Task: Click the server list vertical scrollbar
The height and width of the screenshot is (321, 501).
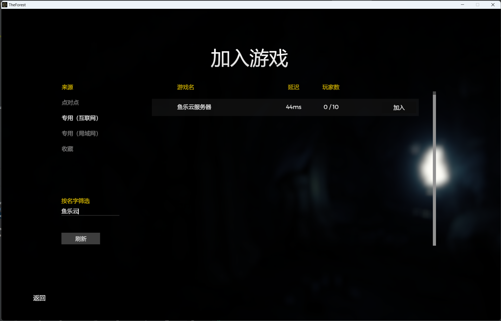Action: pos(434,169)
